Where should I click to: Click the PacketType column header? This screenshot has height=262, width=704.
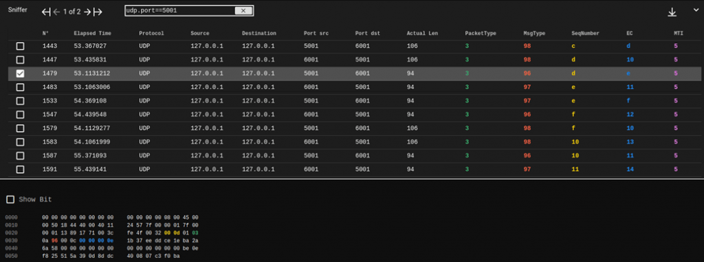481,33
